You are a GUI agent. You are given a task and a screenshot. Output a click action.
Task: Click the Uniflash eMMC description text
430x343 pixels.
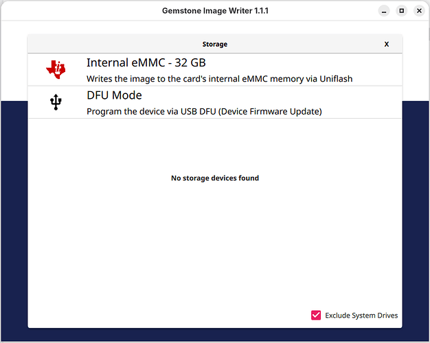click(219, 79)
